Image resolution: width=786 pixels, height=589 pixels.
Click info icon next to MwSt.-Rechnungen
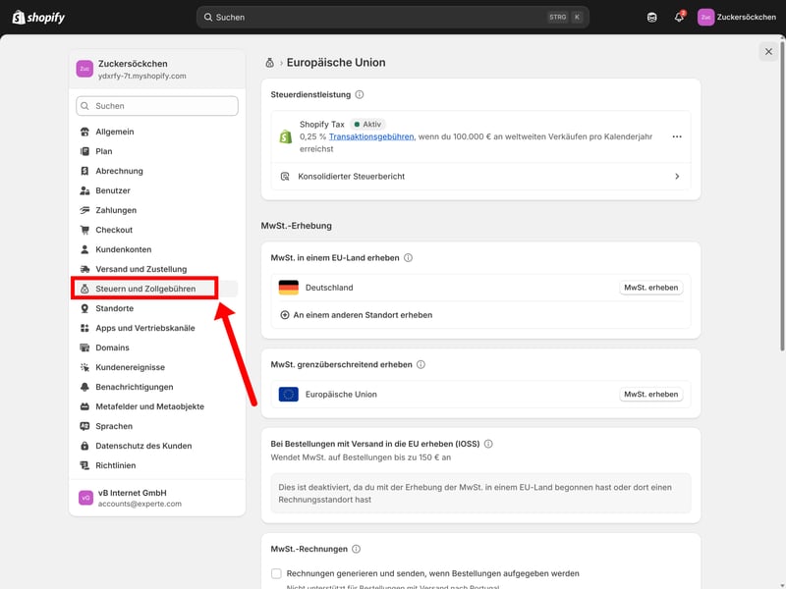click(x=357, y=550)
